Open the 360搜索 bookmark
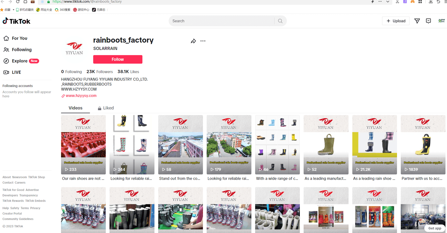This screenshot has width=447, height=233. pos(63,10)
